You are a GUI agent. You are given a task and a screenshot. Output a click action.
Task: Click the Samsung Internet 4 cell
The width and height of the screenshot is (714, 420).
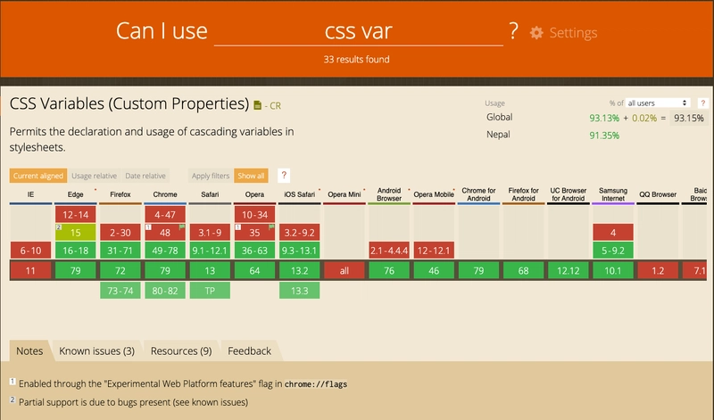tap(613, 233)
